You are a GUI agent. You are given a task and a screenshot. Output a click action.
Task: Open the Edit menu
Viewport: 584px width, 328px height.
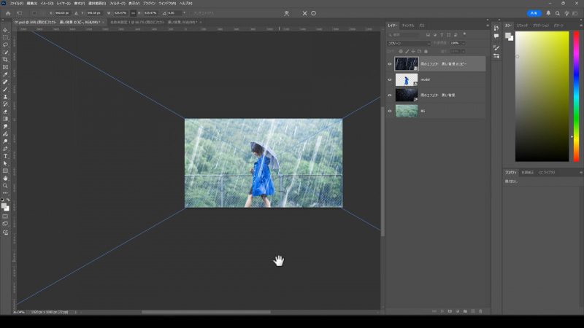click(x=31, y=4)
